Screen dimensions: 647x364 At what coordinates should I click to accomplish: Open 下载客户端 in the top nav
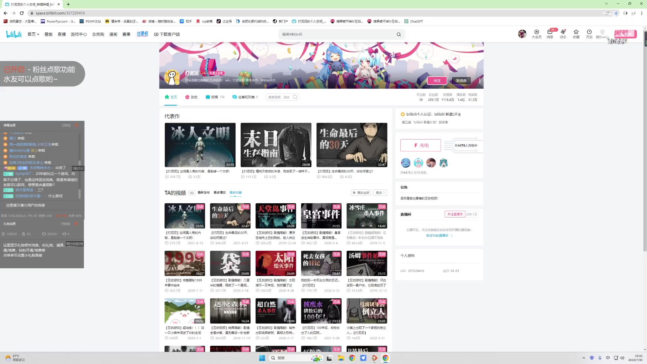[x=167, y=34]
